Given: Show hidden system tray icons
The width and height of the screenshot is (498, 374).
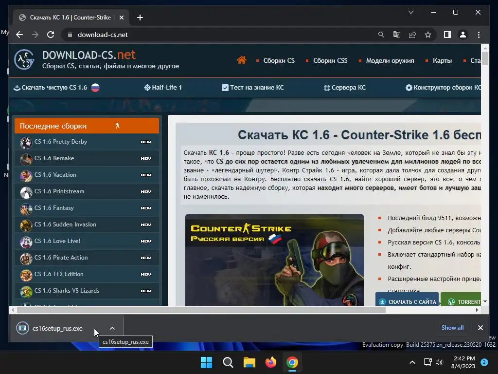Looking at the screenshot, I should [412, 362].
